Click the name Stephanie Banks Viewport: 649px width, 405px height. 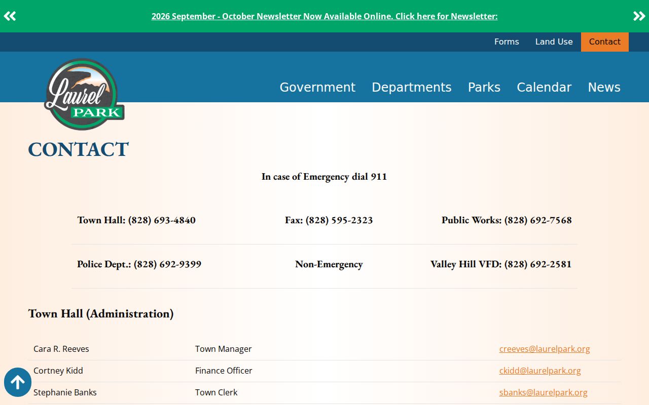point(65,392)
